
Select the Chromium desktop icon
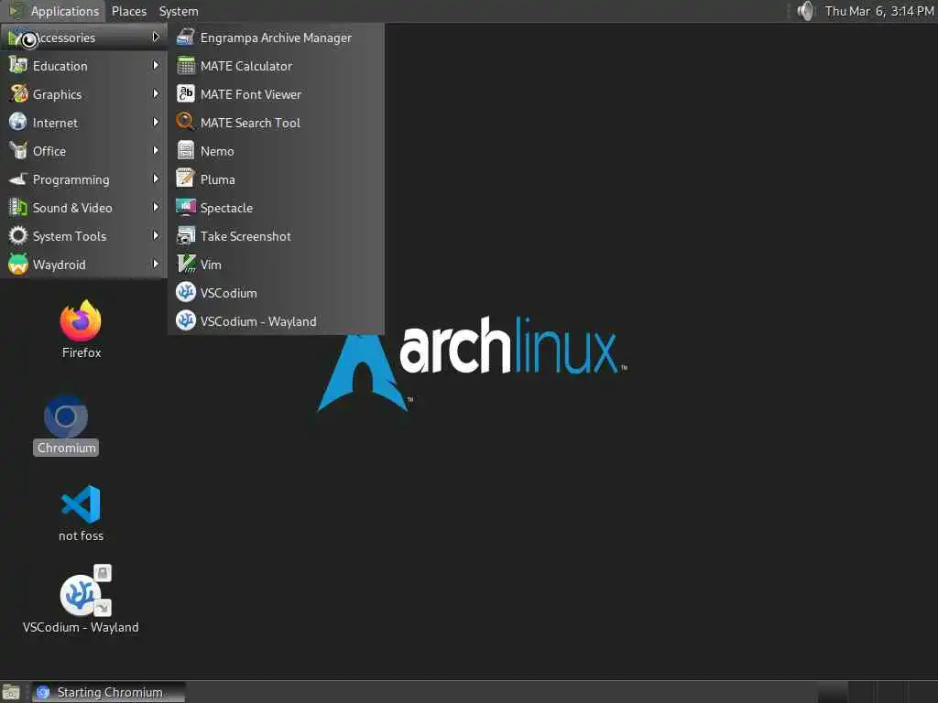66,416
